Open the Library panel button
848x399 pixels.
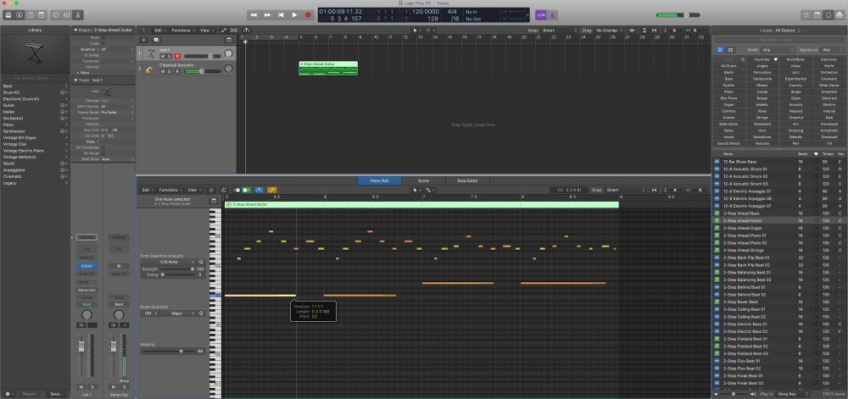pos(7,15)
